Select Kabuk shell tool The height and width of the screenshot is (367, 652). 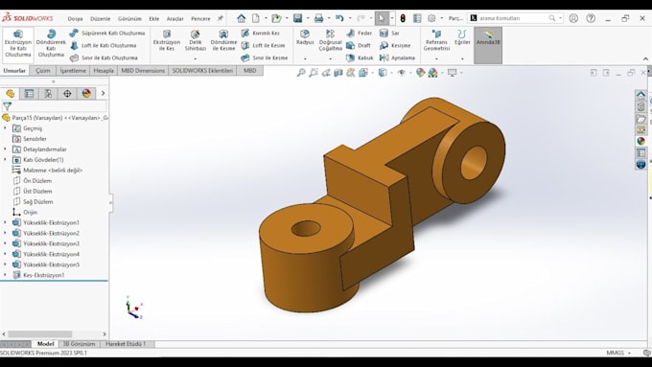click(x=360, y=57)
